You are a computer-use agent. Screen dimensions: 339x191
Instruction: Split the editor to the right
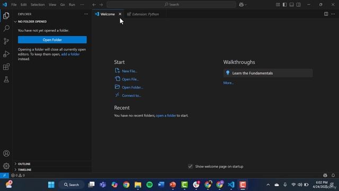pos(326,14)
